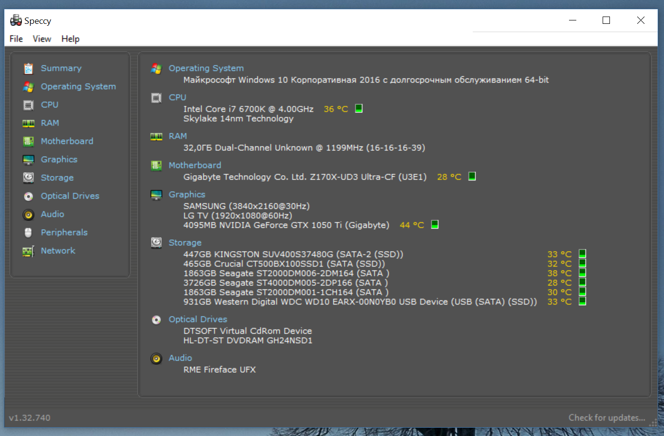Viewport: 664px width, 436px height.
Task: Open the View menu
Action: pos(42,39)
